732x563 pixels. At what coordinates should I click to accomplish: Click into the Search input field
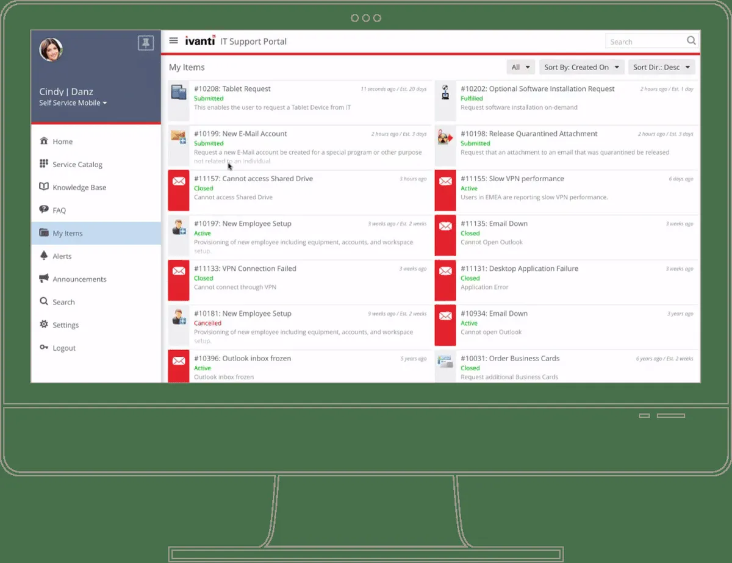pos(645,41)
